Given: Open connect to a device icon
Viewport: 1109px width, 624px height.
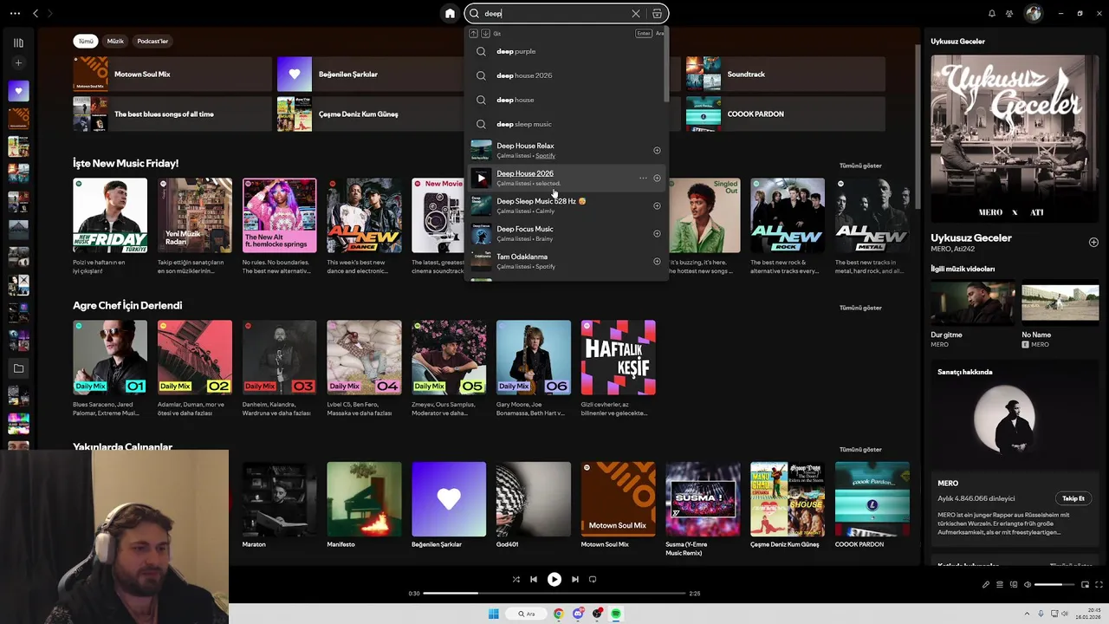Looking at the screenshot, I should (x=1014, y=585).
